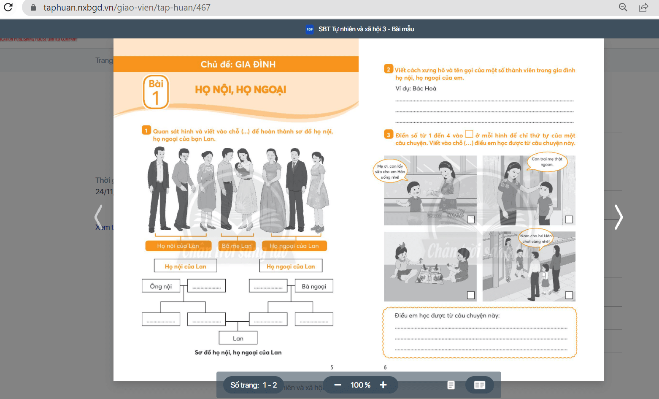Click the PDF file icon in viewer header
The image size is (659, 399).
(x=310, y=29)
